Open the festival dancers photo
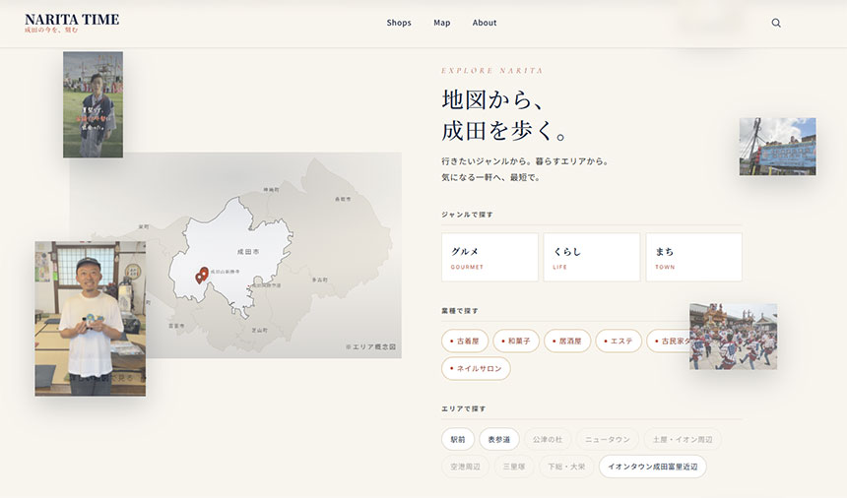The height and width of the screenshot is (498, 847). pyautogui.click(x=734, y=337)
